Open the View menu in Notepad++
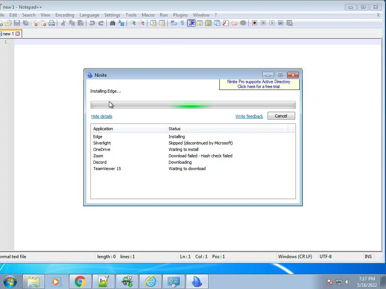This screenshot has width=386, height=289. [x=45, y=15]
